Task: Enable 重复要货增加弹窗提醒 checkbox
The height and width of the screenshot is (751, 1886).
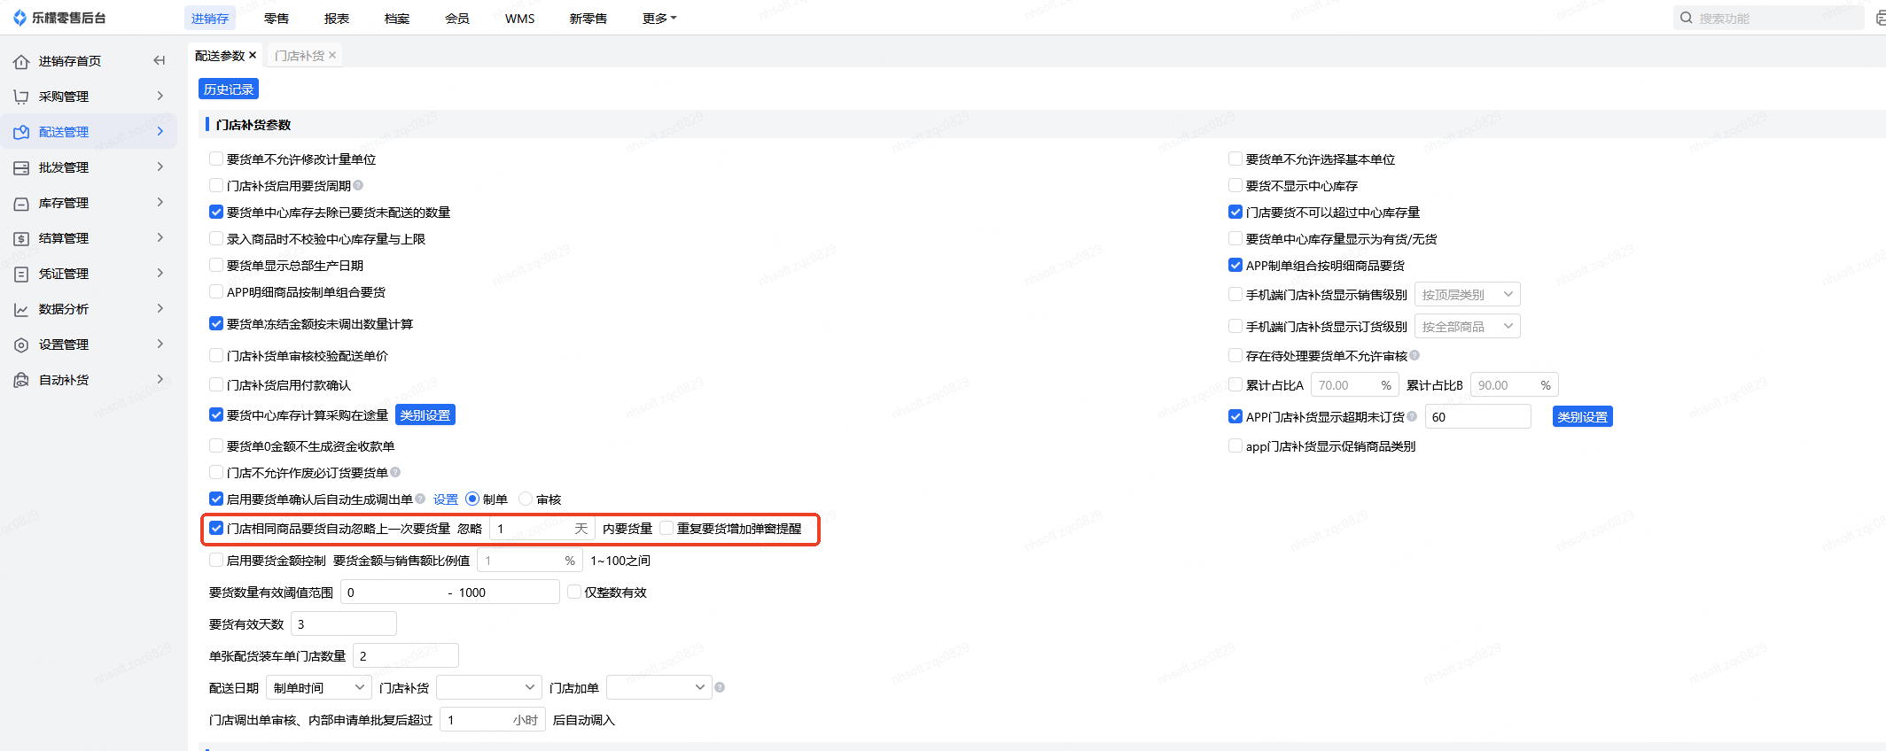Action: (666, 528)
